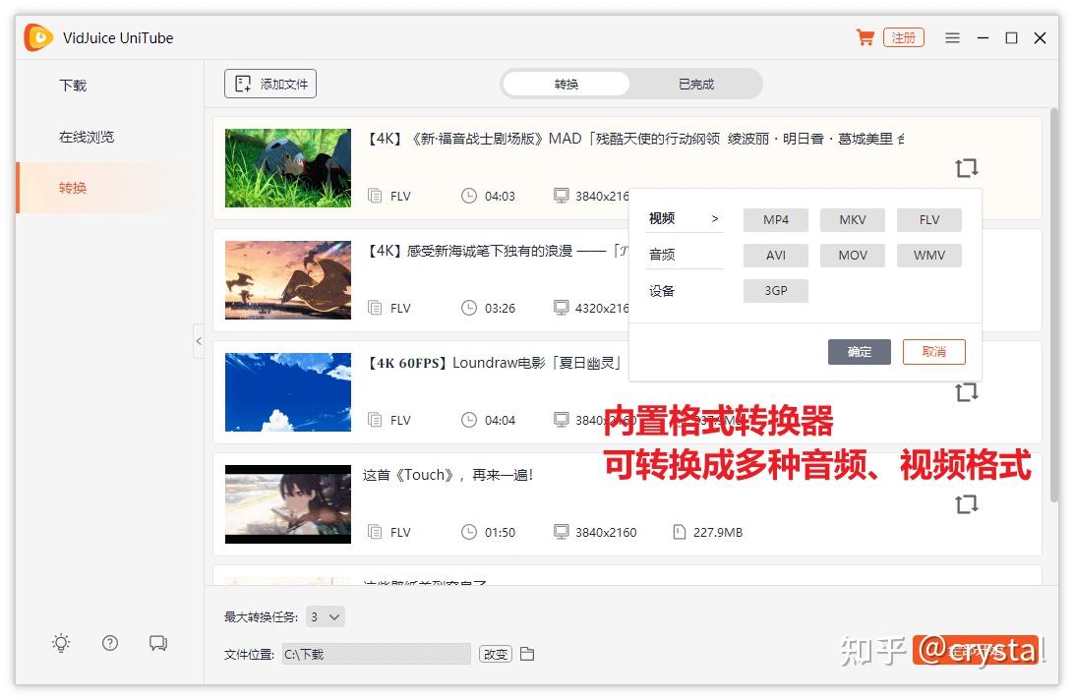
Task: Click the FLV file icon of Touch video
Action: pos(375,532)
